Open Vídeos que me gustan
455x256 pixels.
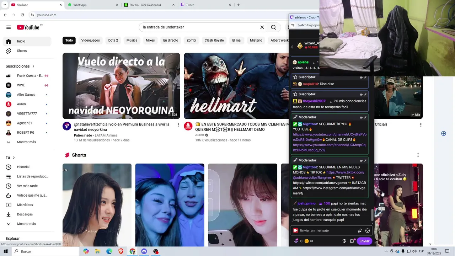pos(27,196)
